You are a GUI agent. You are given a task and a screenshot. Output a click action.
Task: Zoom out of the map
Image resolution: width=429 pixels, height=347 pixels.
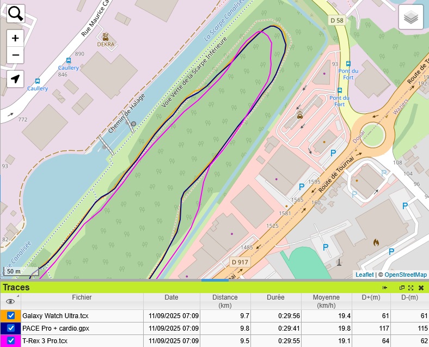(x=15, y=55)
